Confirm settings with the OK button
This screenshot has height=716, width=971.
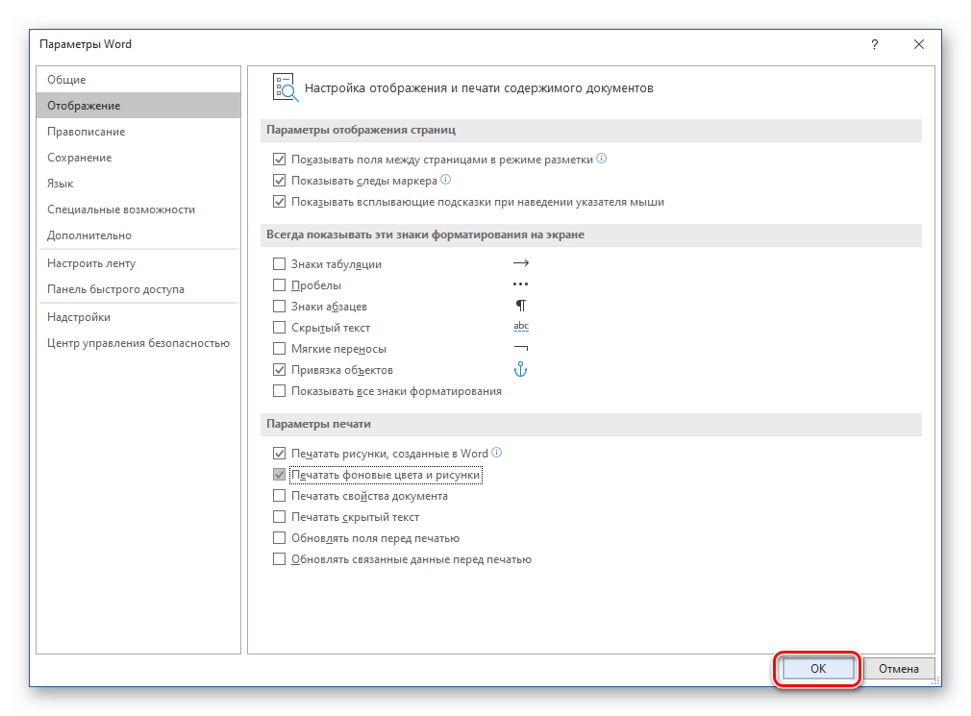(x=817, y=668)
